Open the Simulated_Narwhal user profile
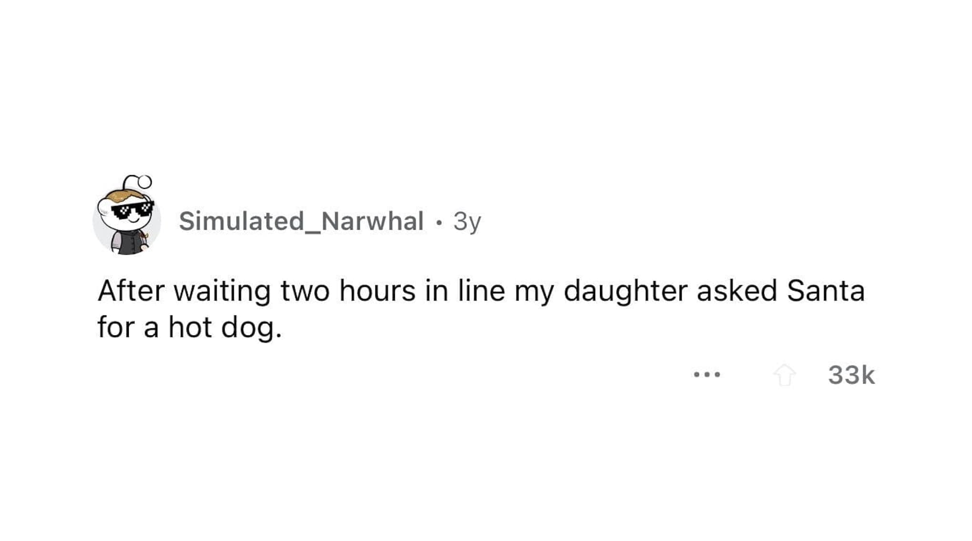Screen dimensions: 972x541 pyautogui.click(x=301, y=221)
